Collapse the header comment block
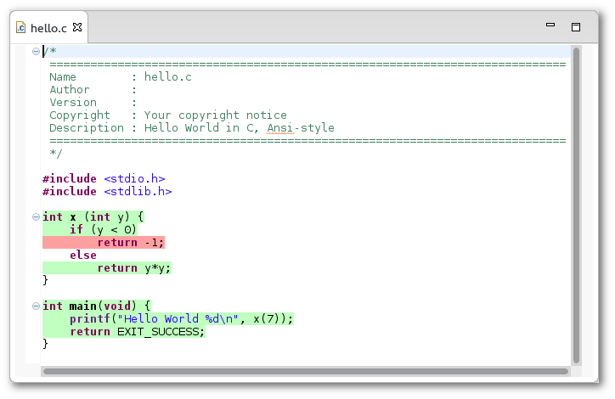 click(36, 51)
